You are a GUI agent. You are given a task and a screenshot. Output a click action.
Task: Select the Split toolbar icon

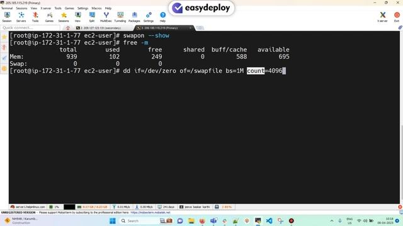(x=92, y=17)
